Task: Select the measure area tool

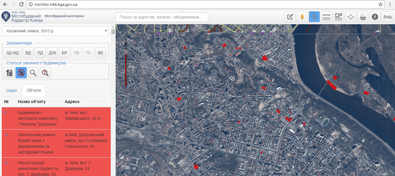Action: point(339,17)
